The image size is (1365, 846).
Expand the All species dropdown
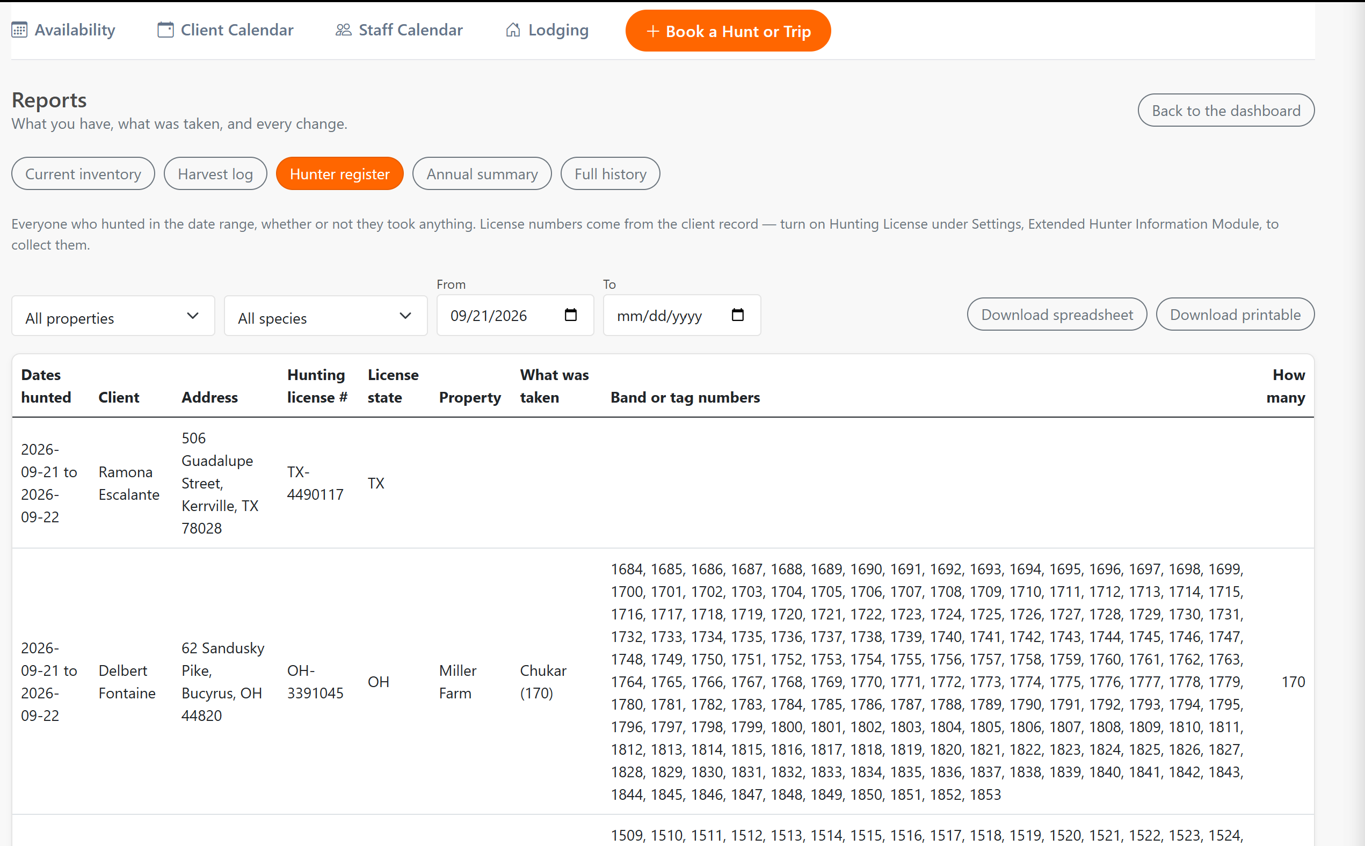click(x=326, y=316)
